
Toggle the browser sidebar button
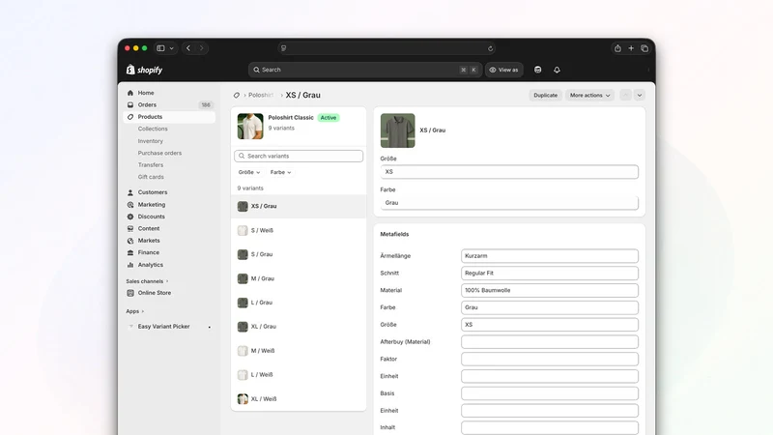coord(160,48)
